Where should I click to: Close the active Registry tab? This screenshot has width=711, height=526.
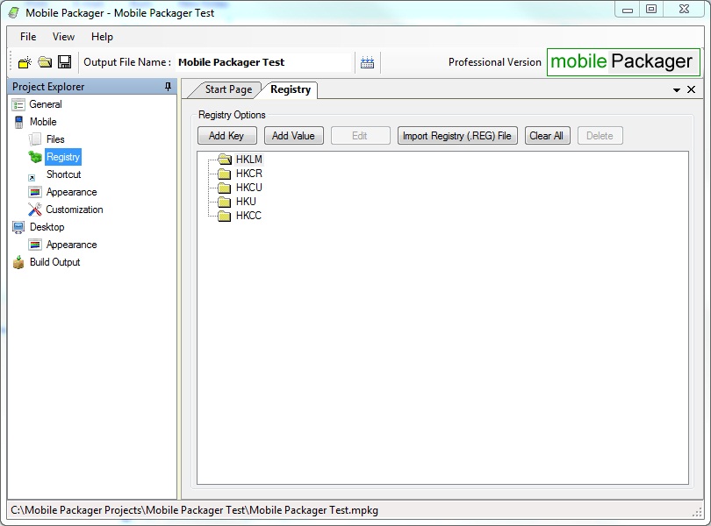(691, 89)
